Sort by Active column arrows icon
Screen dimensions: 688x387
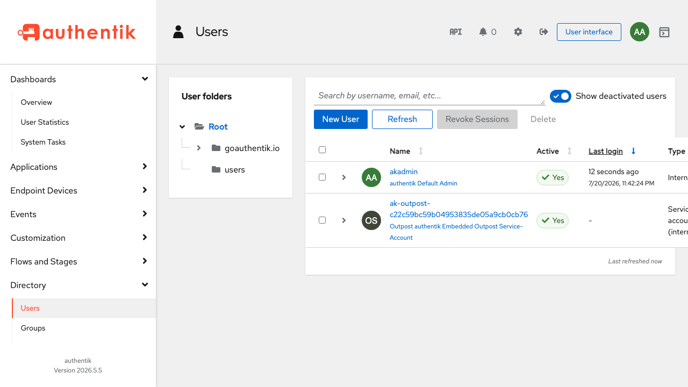click(x=569, y=151)
